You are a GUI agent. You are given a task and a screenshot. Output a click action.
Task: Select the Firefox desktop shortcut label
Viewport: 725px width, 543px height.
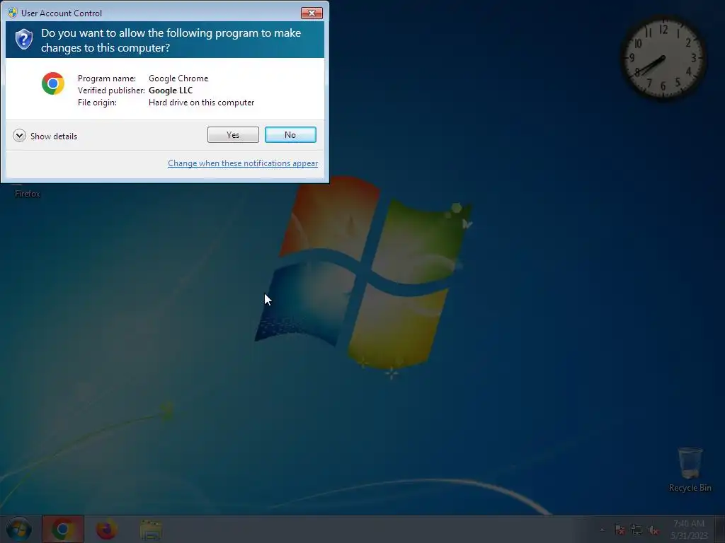[28, 194]
